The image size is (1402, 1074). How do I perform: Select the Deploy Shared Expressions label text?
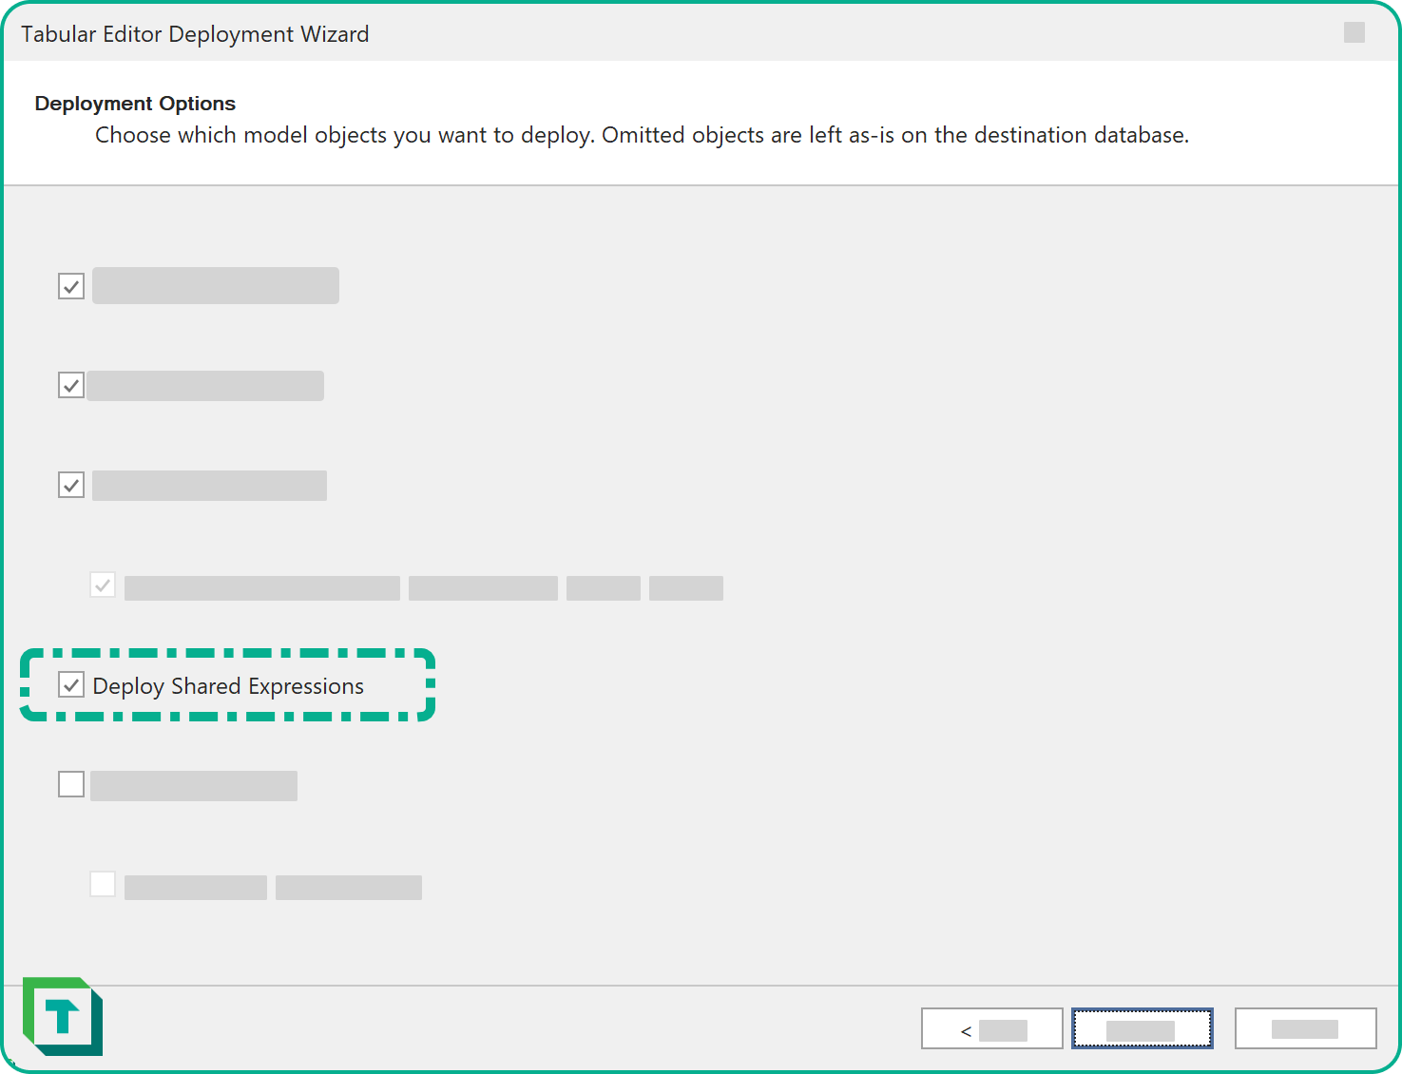[227, 685]
